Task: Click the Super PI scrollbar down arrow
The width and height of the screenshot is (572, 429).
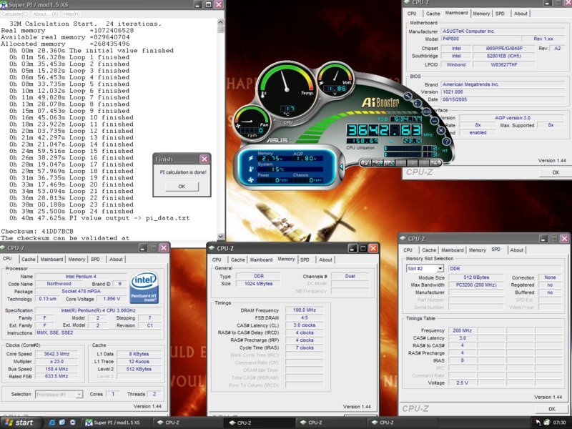Action: click(220, 237)
